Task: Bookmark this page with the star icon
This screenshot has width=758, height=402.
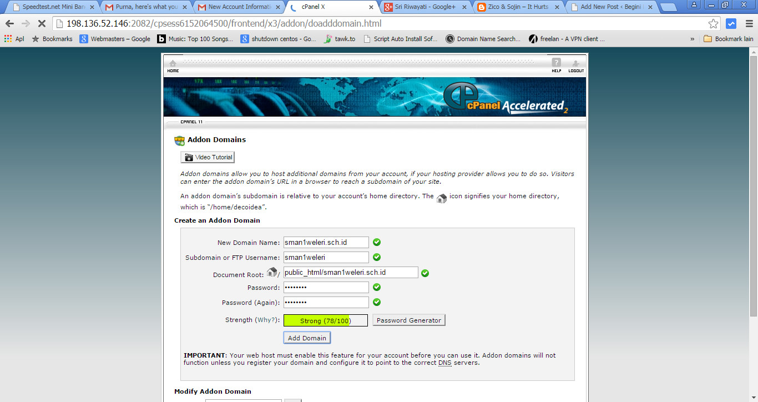Action: click(714, 24)
